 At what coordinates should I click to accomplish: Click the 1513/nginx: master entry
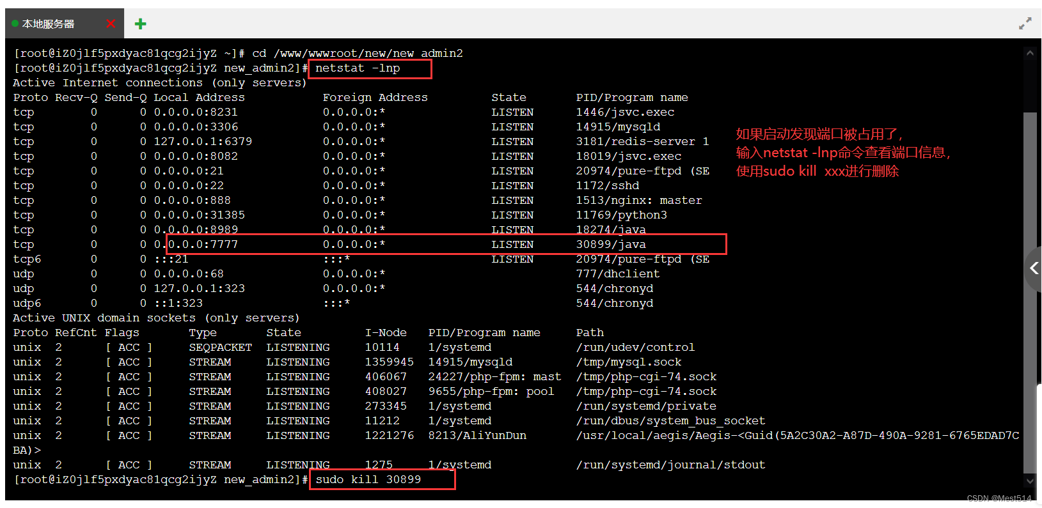(639, 201)
